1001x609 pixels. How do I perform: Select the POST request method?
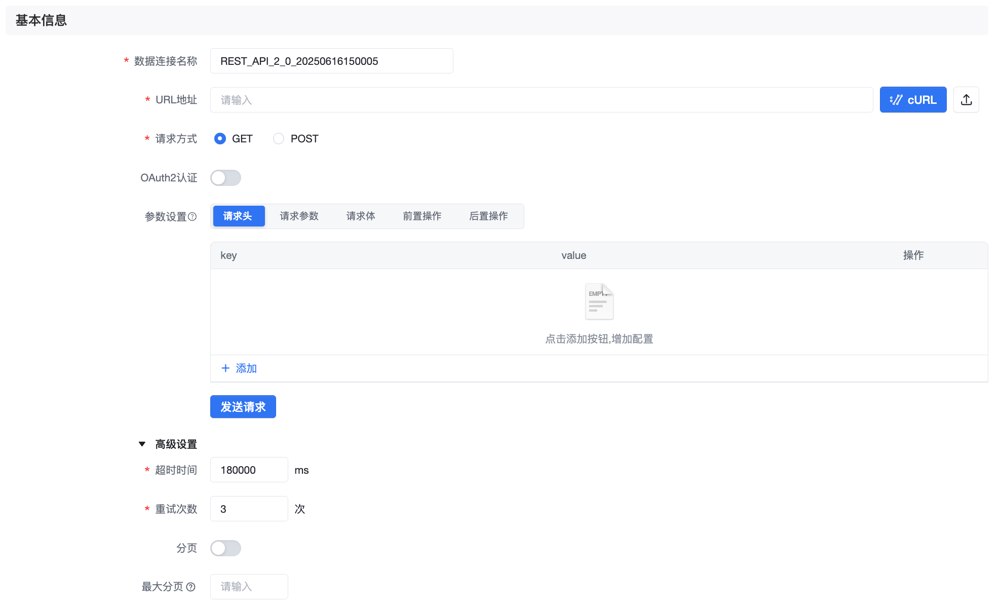point(279,139)
